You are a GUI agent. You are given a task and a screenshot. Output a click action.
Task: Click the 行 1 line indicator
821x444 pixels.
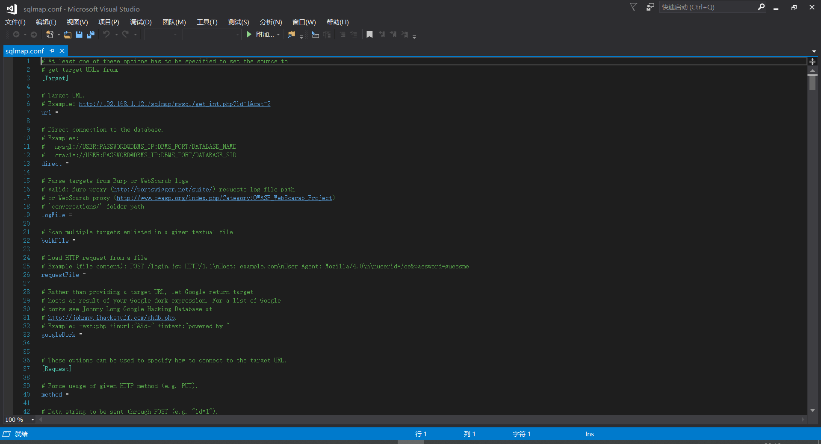(x=421, y=434)
